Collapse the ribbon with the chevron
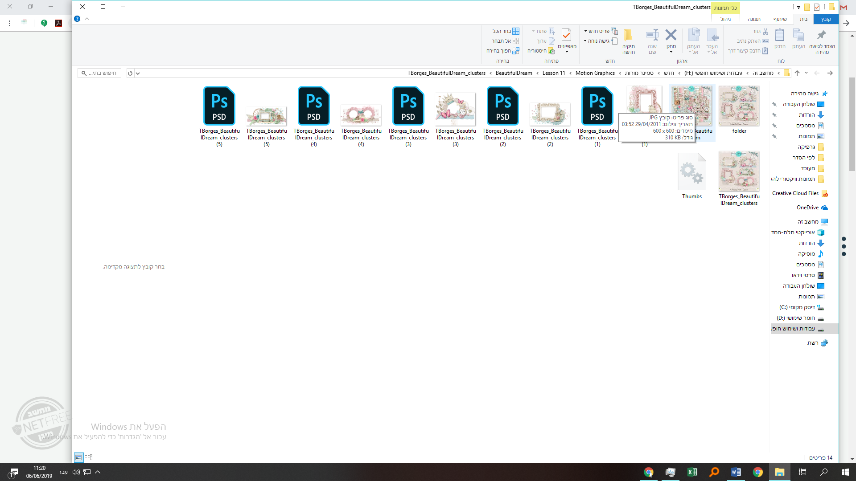Image resolution: width=856 pixels, height=481 pixels. coord(87,19)
